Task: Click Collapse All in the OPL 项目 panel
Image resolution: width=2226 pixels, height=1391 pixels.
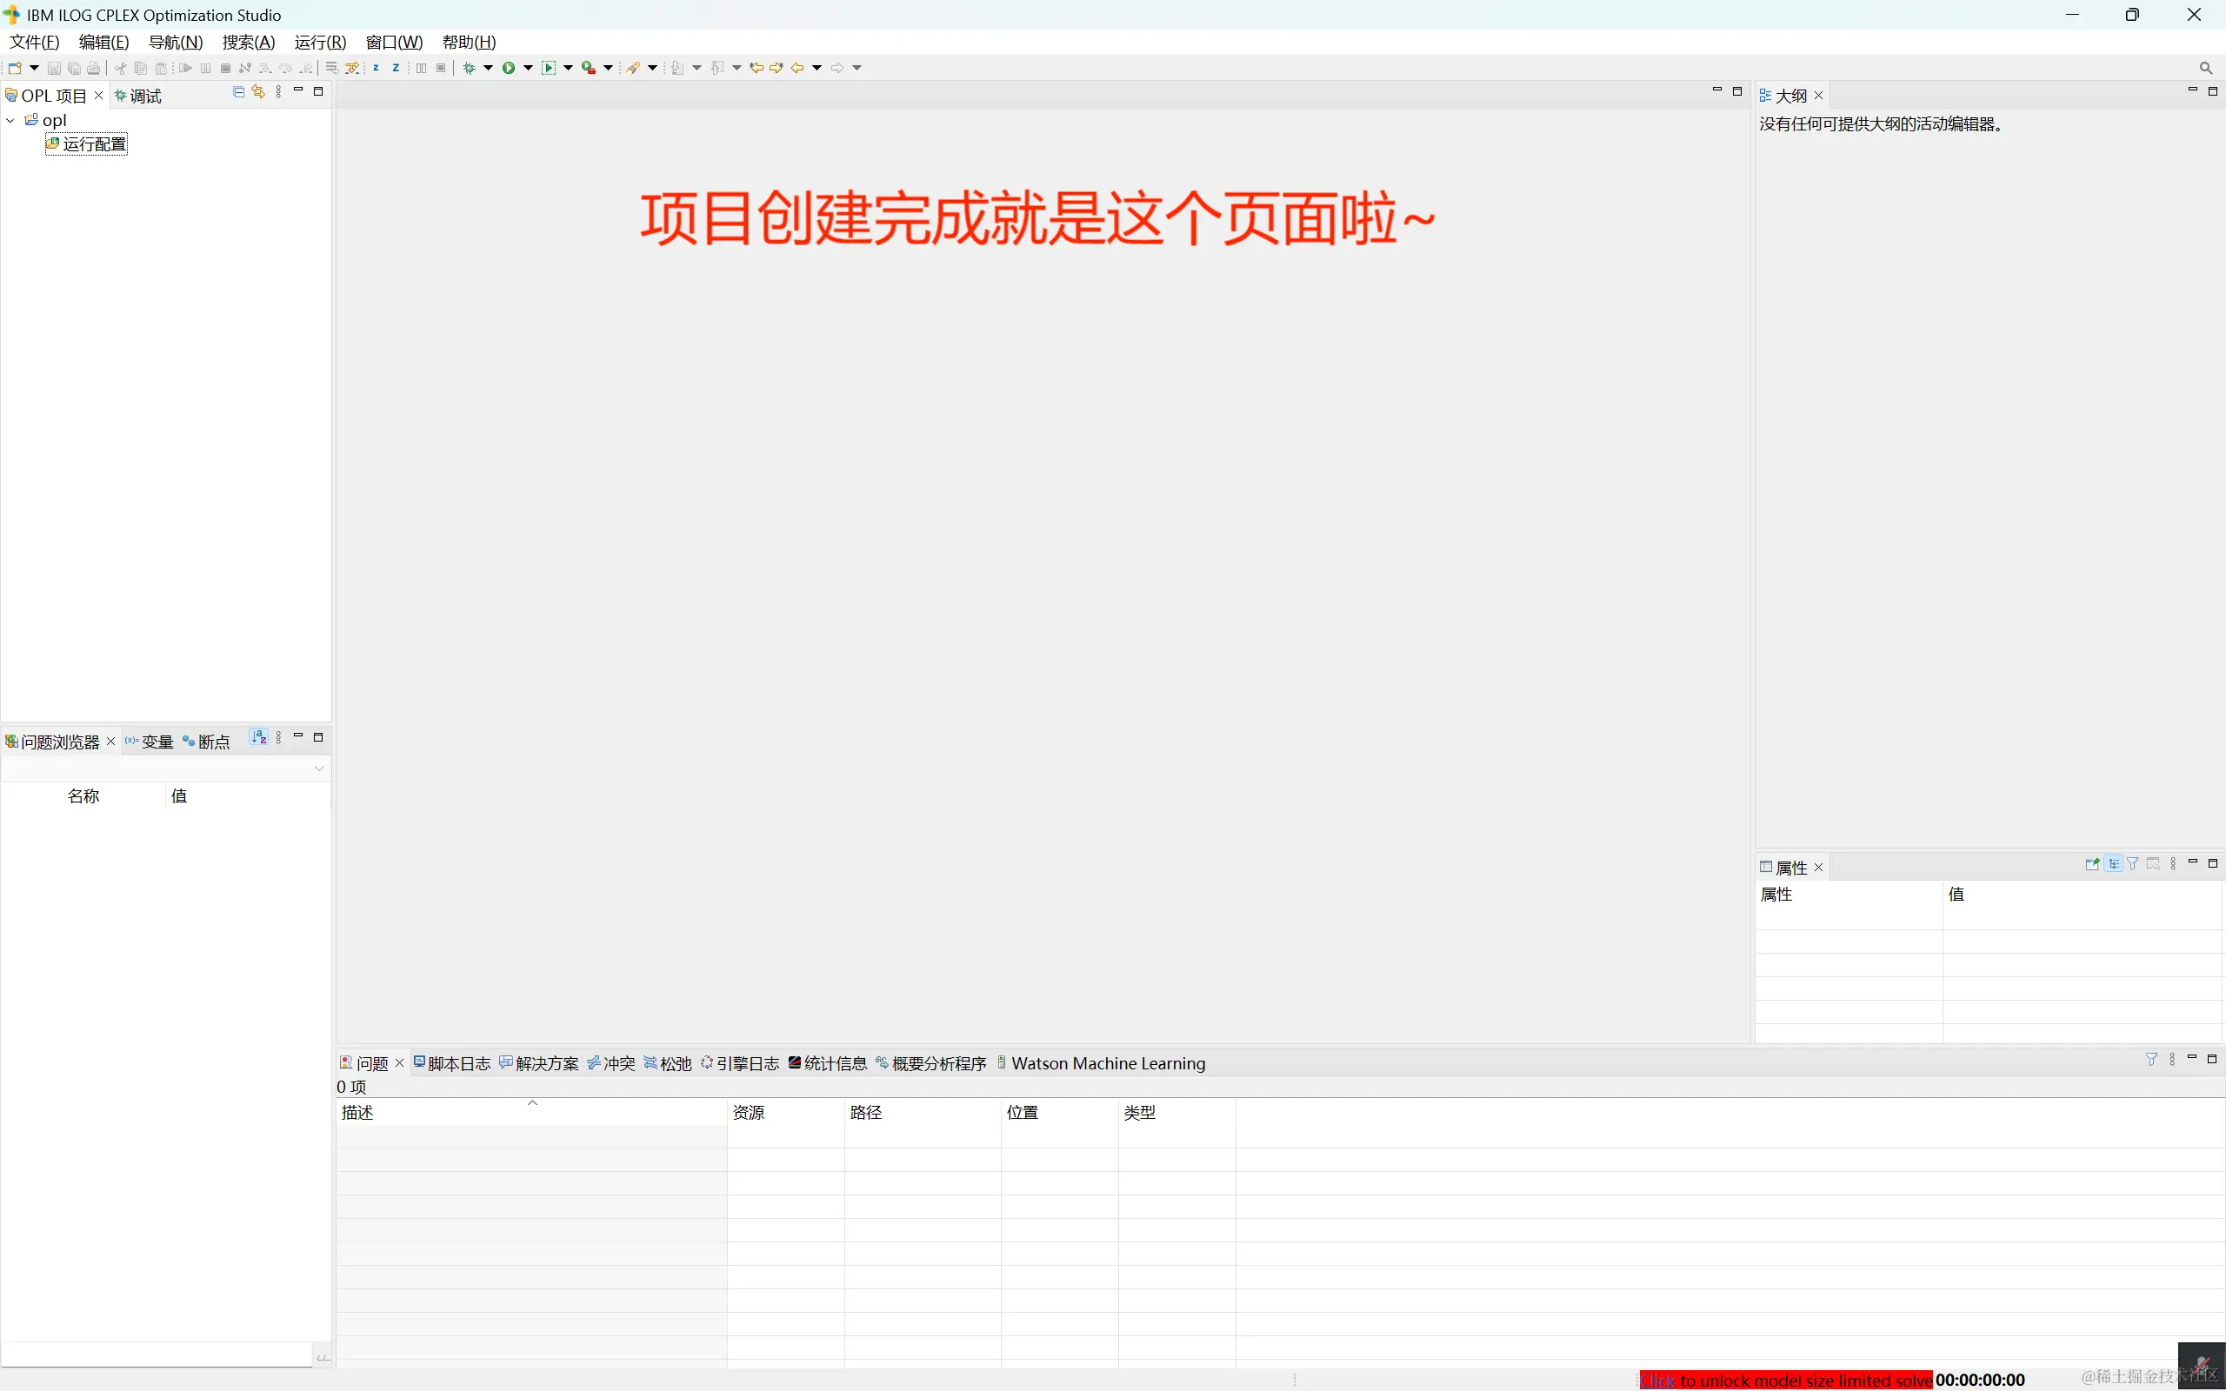Action: click(x=237, y=92)
